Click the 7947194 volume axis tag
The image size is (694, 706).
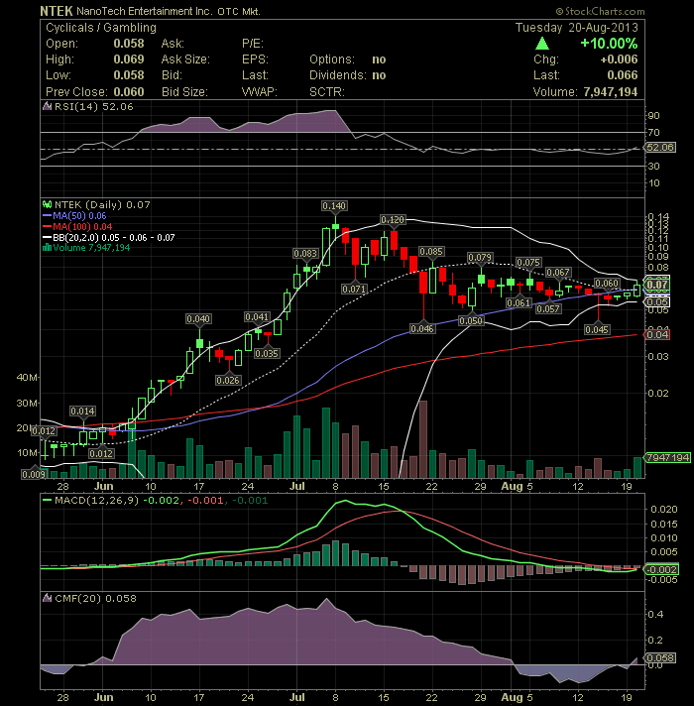click(667, 457)
